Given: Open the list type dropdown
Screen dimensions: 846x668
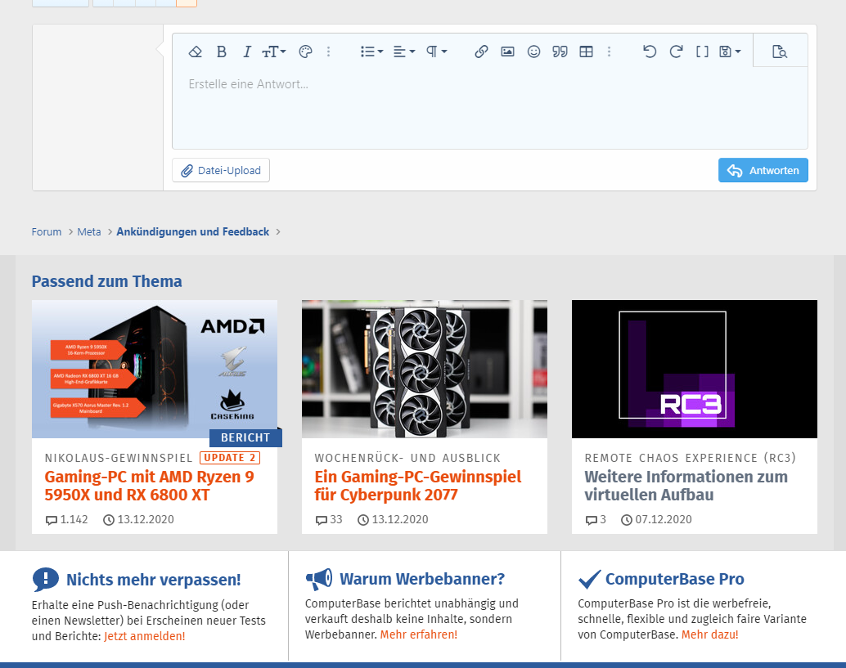Looking at the screenshot, I should click(371, 52).
